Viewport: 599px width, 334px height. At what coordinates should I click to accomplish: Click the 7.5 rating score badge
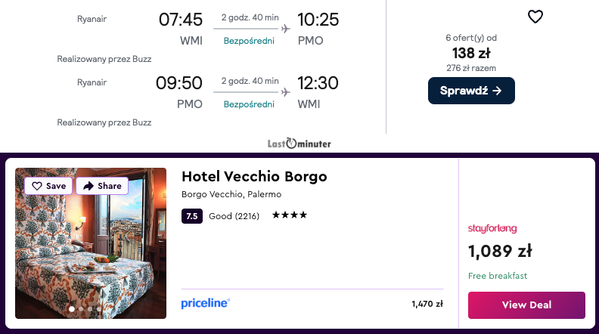pyautogui.click(x=191, y=216)
